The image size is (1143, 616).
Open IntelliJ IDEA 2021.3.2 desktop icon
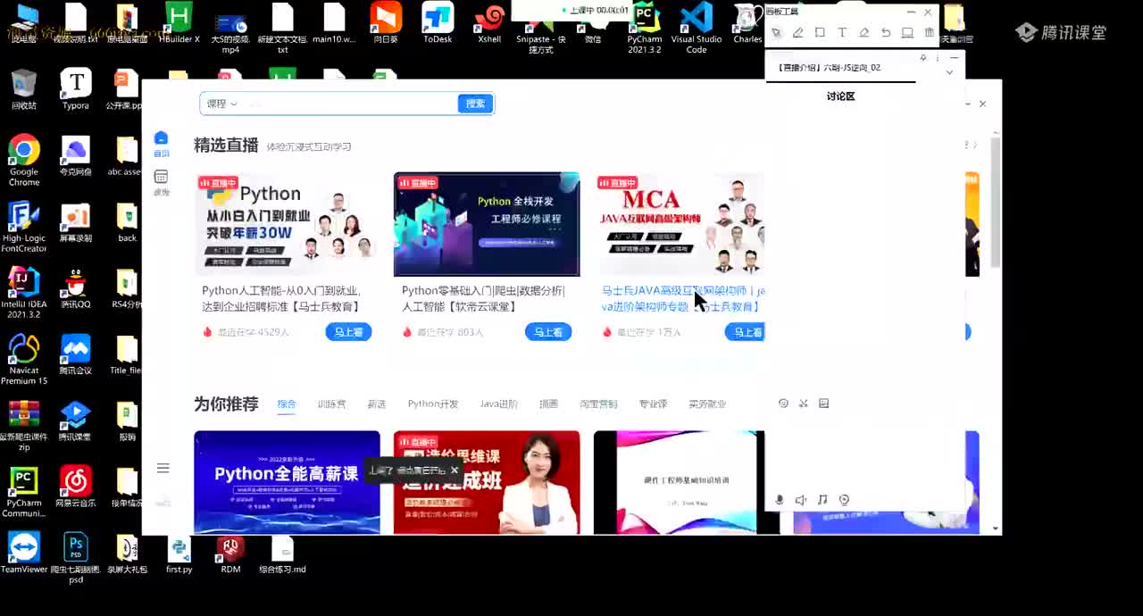pos(24,293)
